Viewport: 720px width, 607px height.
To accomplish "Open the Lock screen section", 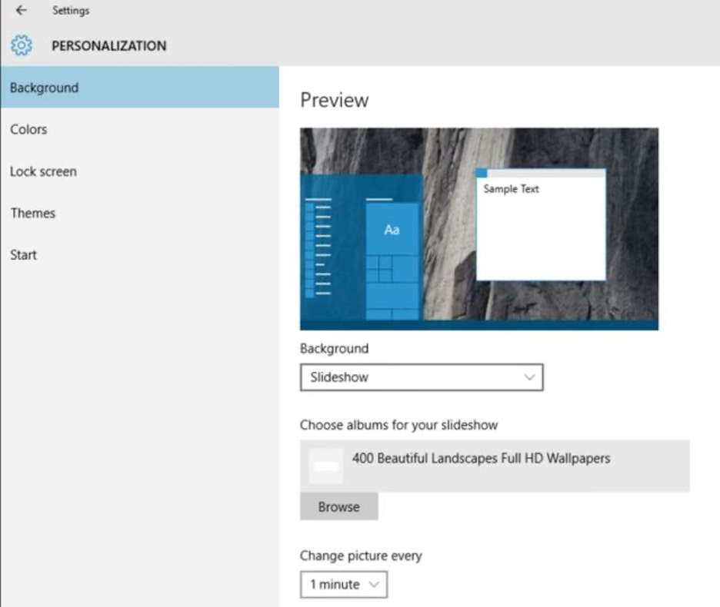I will click(x=139, y=171).
